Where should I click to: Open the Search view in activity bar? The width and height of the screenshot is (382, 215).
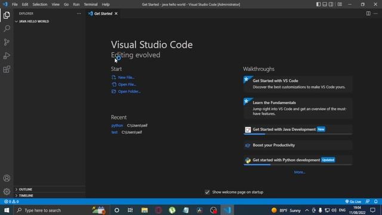[x=7, y=29]
